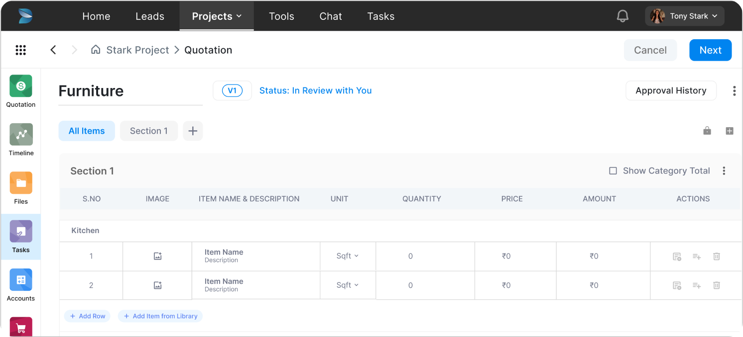Open the apps grid menu
Image resolution: width=743 pixels, height=337 pixels.
coord(20,50)
